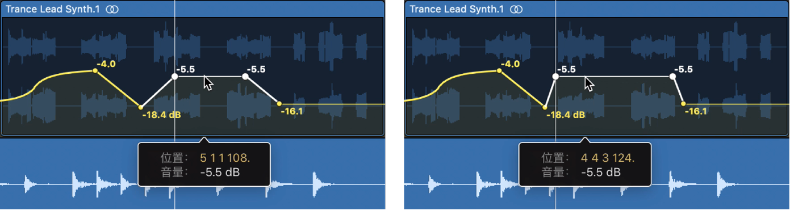Click the -5.5 dB volume value in right tooltip
This screenshot has width=790, height=210.
pos(601,172)
